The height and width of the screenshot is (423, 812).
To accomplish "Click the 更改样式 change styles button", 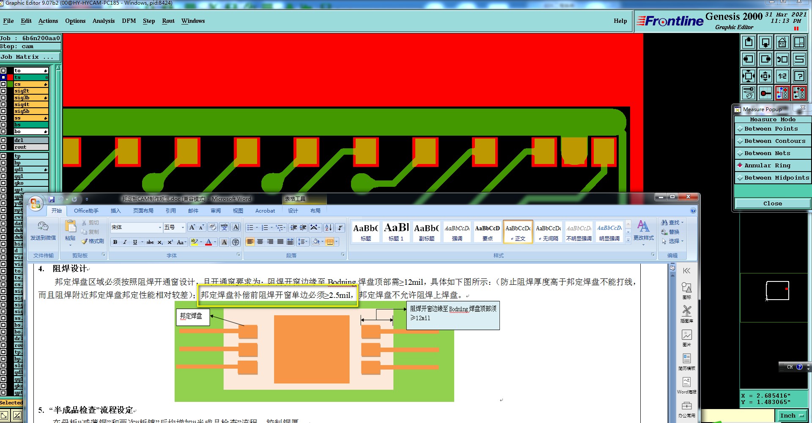I will click(x=644, y=232).
